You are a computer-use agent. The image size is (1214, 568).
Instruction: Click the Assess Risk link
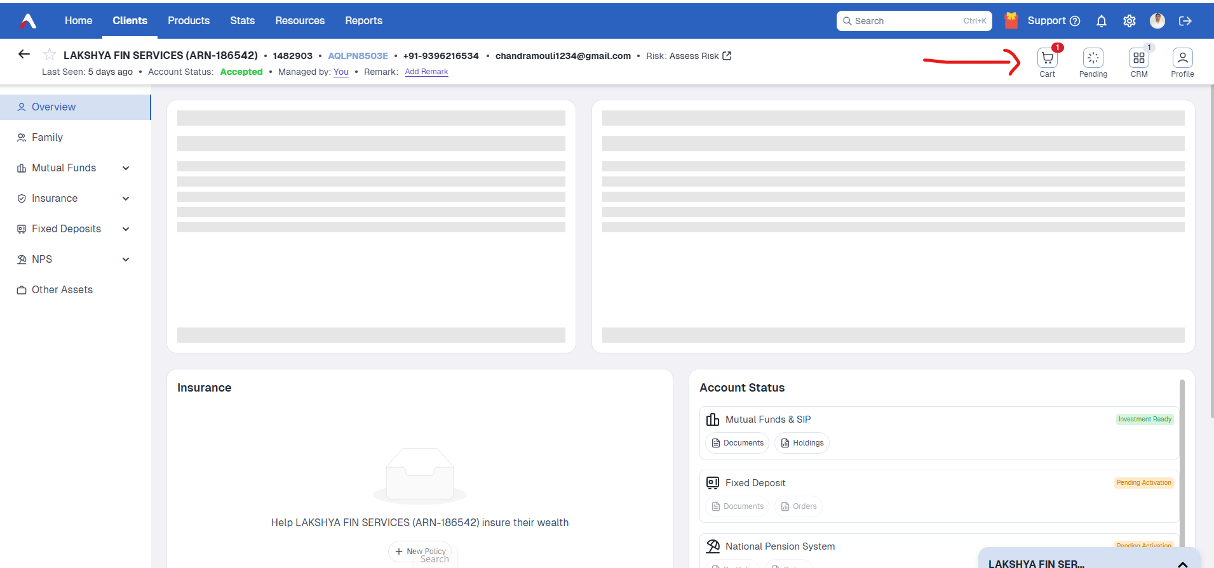pyautogui.click(x=694, y=56)
